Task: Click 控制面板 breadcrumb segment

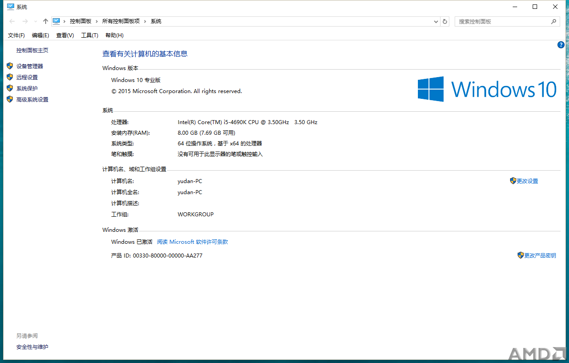Action: pos(81,21)
